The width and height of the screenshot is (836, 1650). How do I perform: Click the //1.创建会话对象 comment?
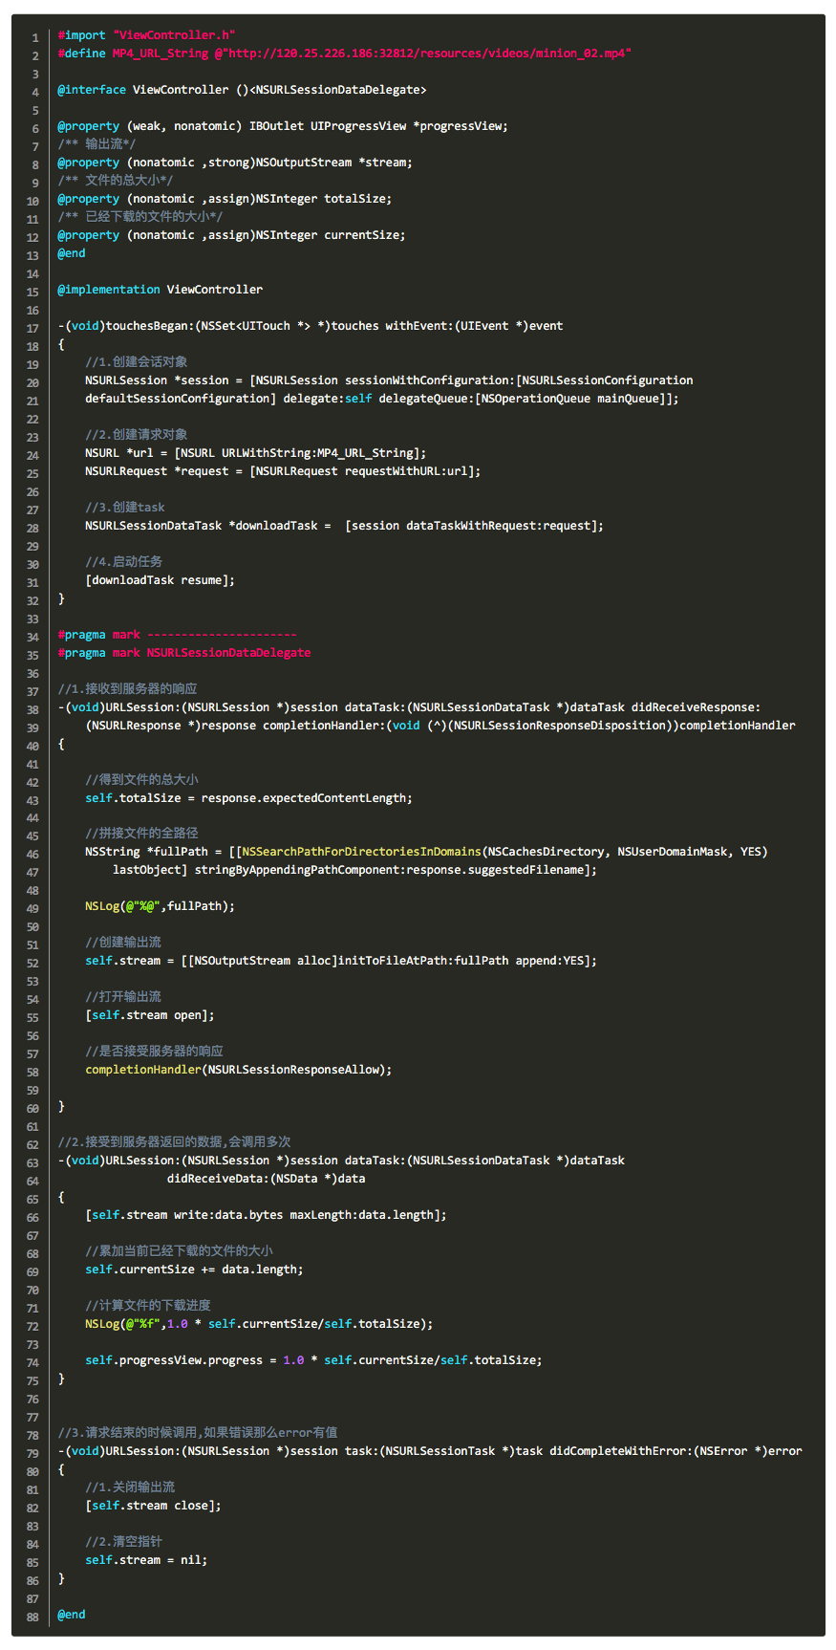click(x=136, y=362)
